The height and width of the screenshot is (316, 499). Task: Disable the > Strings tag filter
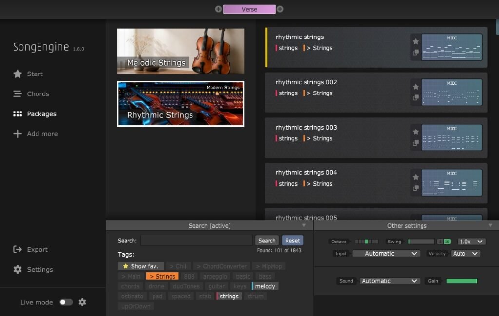[162, 276]
